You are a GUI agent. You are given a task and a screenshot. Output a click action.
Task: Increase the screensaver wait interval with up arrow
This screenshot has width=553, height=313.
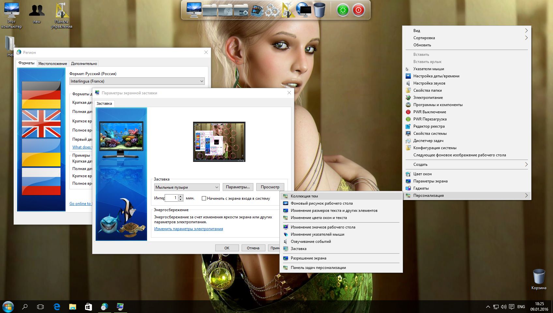pyautogui.click(x=181, y=196)
